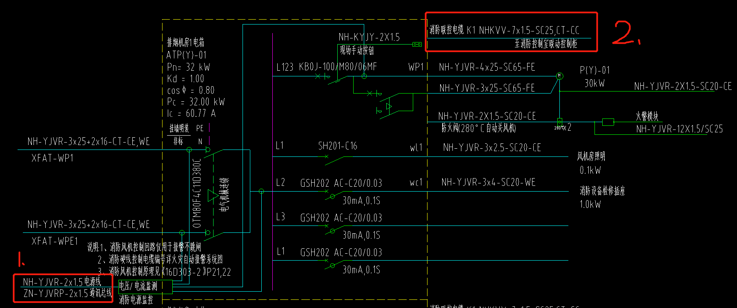Click the mechanical interlock triangle symbol
Screen dimensions: 737x308
[x=213, y=195]
